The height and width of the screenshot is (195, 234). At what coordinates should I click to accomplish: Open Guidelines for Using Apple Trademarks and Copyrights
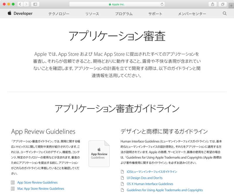(165, 190)
